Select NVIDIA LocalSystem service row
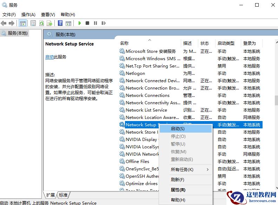The image size is (278, 205). click(x=139, y=147)
